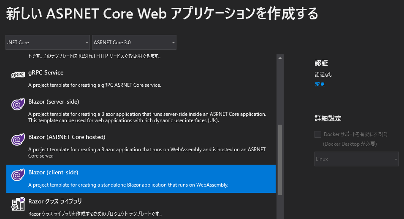The image size is (404, 219).
Task: Click the (Docker Desktop が必要) note
Action: (x=350, y=144)
